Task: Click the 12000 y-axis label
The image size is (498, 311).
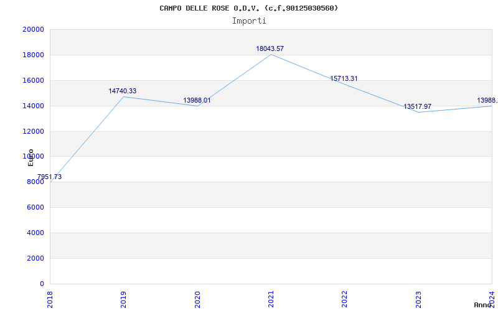Action: point(33,131)
